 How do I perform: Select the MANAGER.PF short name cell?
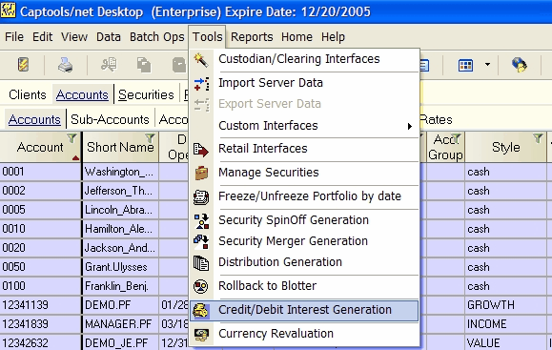click(x=120, y=324)
